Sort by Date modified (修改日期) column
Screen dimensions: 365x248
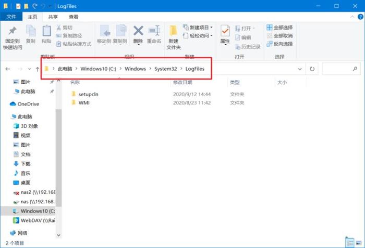pos(182,82)
